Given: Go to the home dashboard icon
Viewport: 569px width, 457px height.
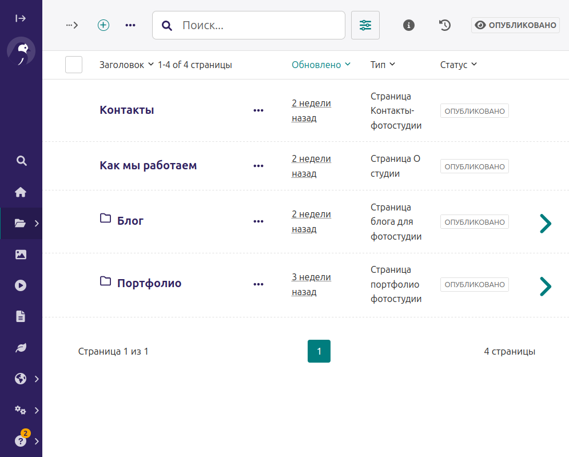Looking at the screenshot, I should [21, 192].
